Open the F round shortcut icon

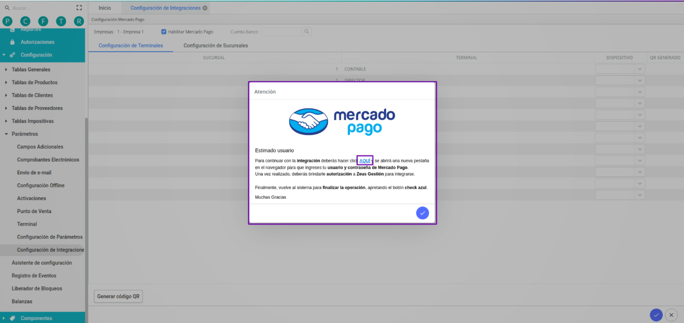pos(43,21)
